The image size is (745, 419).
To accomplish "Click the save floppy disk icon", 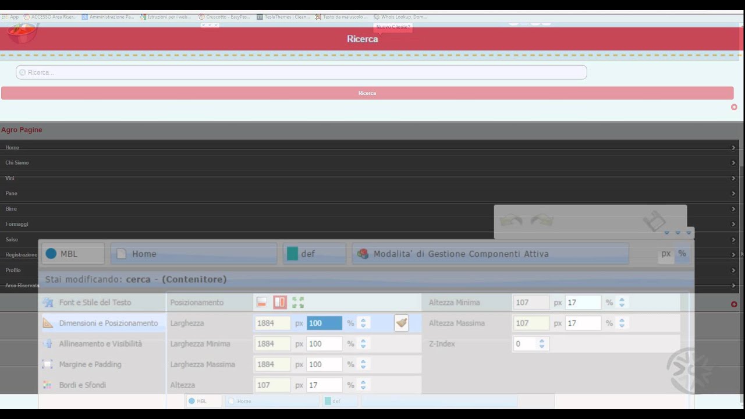I will click(655, 221).
